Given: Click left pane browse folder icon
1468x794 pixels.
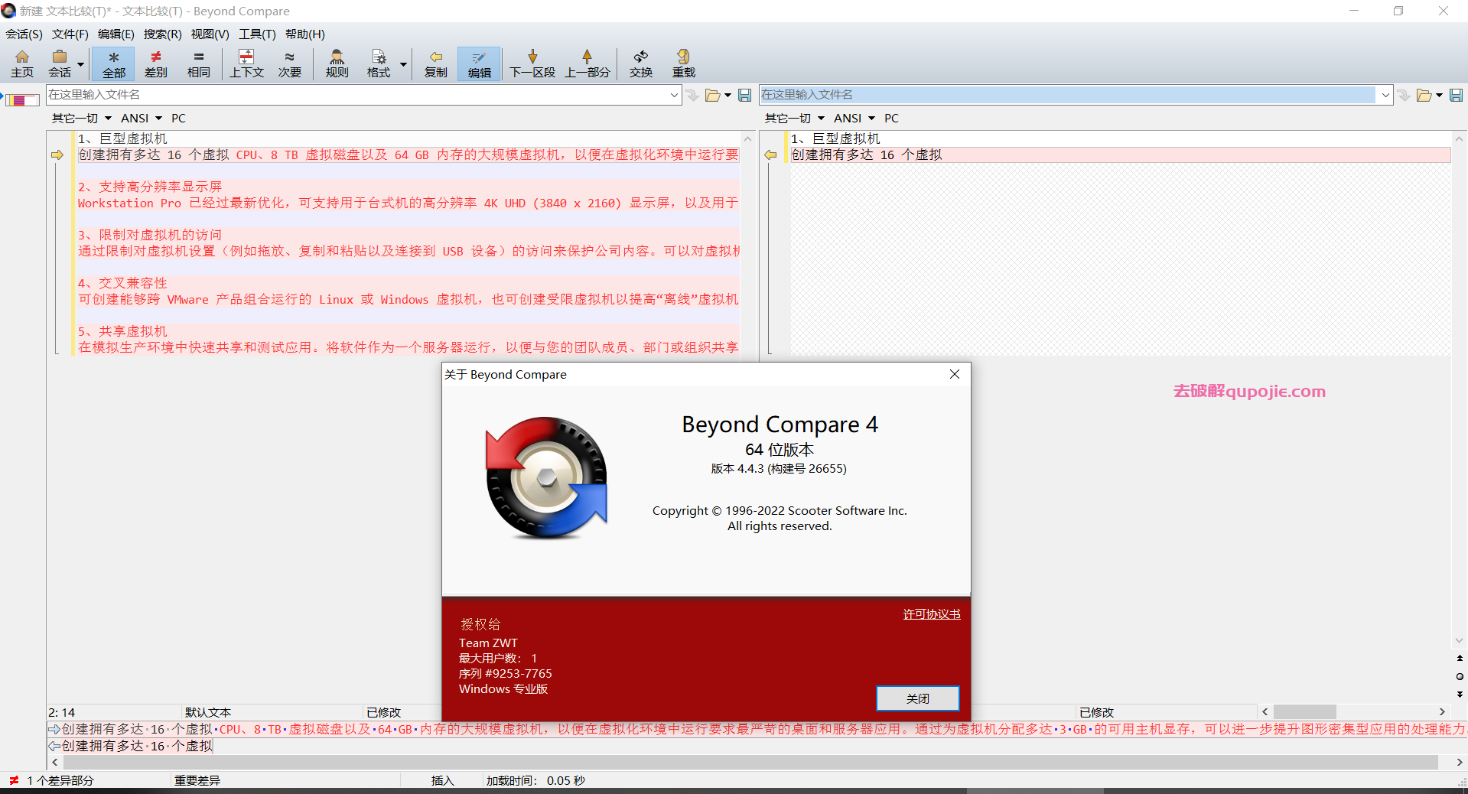Looking at the screenshot, I should [x=712, y=95].
